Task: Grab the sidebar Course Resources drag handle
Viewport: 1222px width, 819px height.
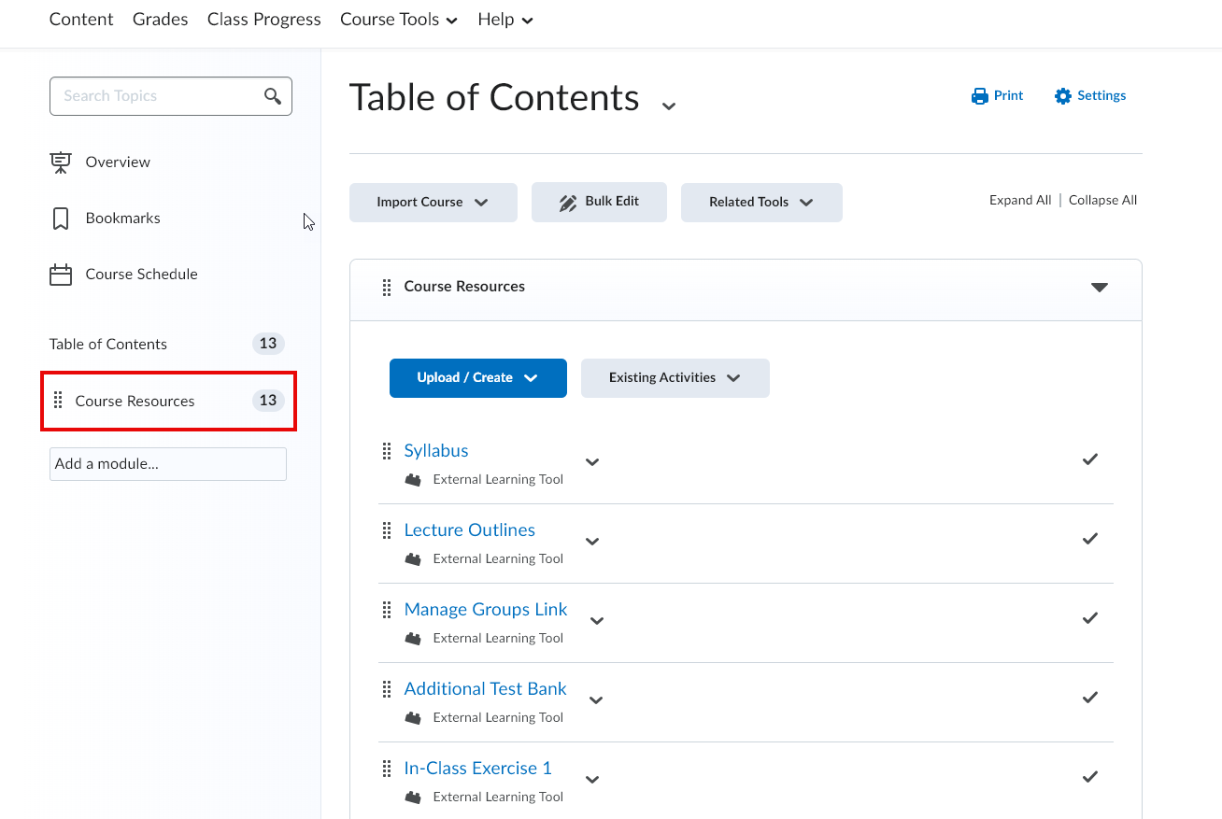Action: pos(58,401)
